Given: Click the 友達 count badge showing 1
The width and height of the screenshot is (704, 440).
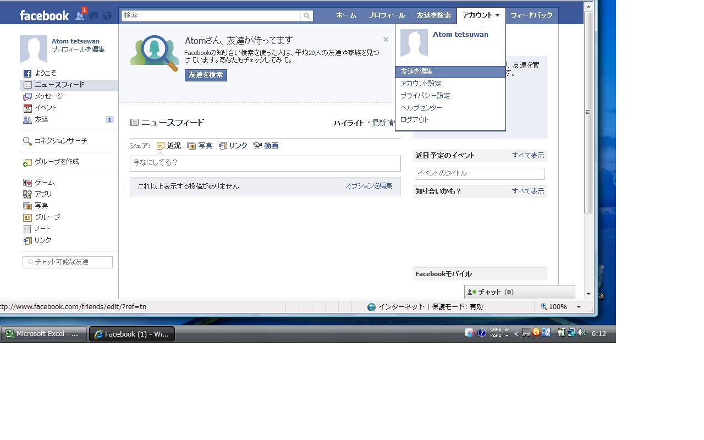Looking at the screenshot, I should tap(109, 120).
